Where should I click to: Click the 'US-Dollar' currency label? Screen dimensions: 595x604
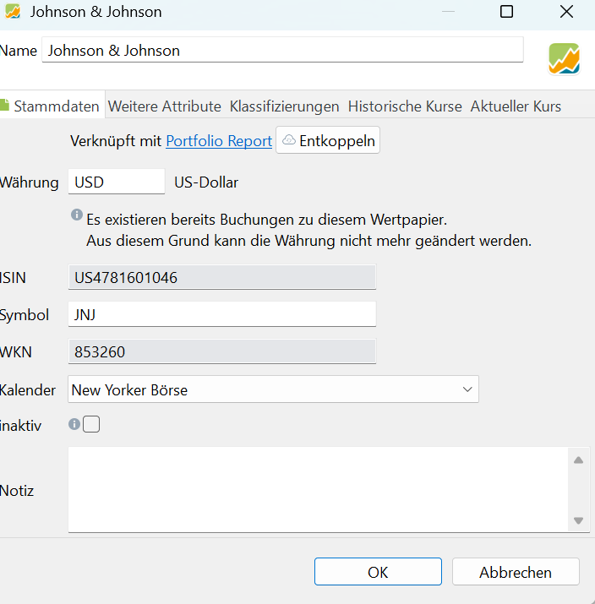click(x=206, y=182)
